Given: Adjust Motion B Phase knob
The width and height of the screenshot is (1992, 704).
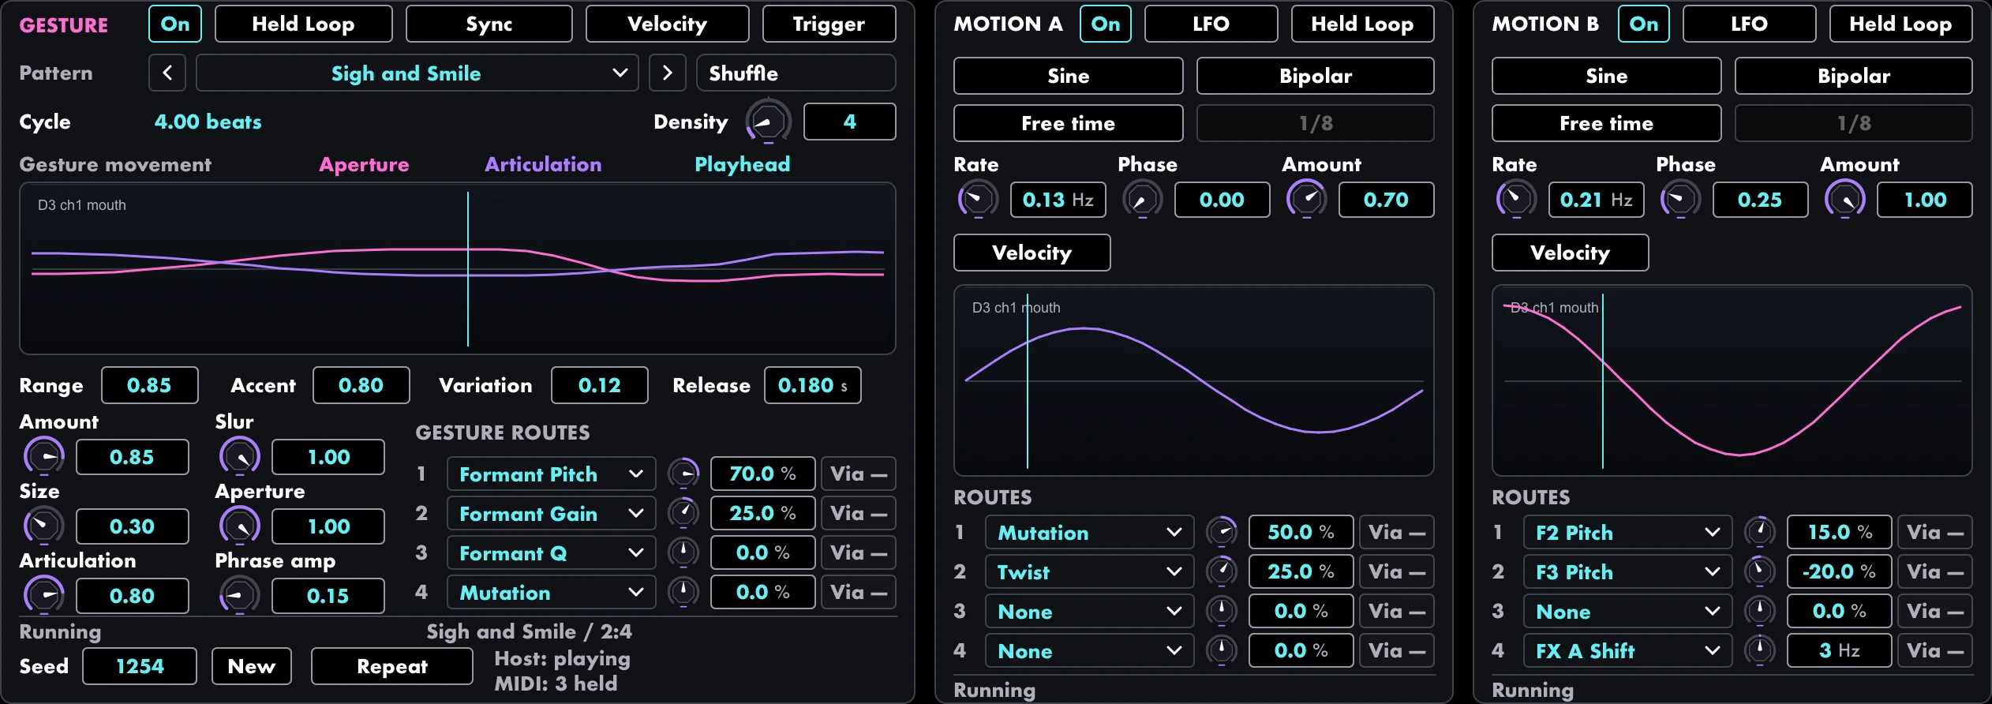Looking at the screenshot, I should click(x=1680, y=200).
